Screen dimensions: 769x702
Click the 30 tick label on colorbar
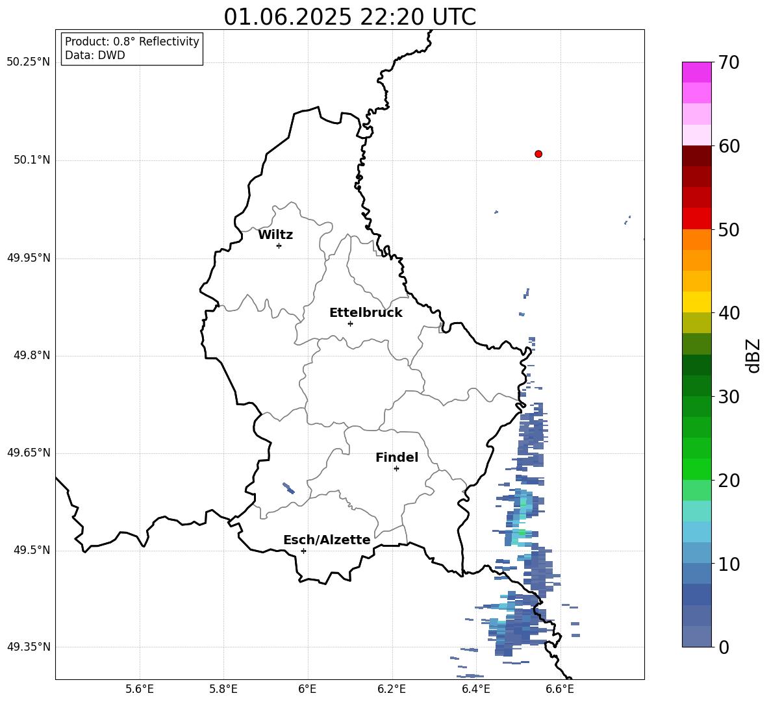point(729,397)
